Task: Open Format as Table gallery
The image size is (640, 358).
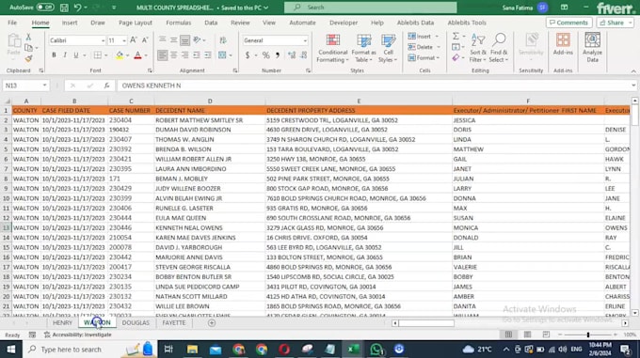Action: (363, 49)
